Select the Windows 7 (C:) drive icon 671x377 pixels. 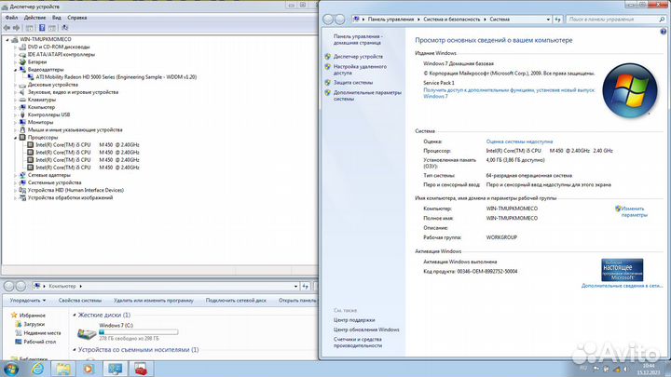click(x=87, y=332)
